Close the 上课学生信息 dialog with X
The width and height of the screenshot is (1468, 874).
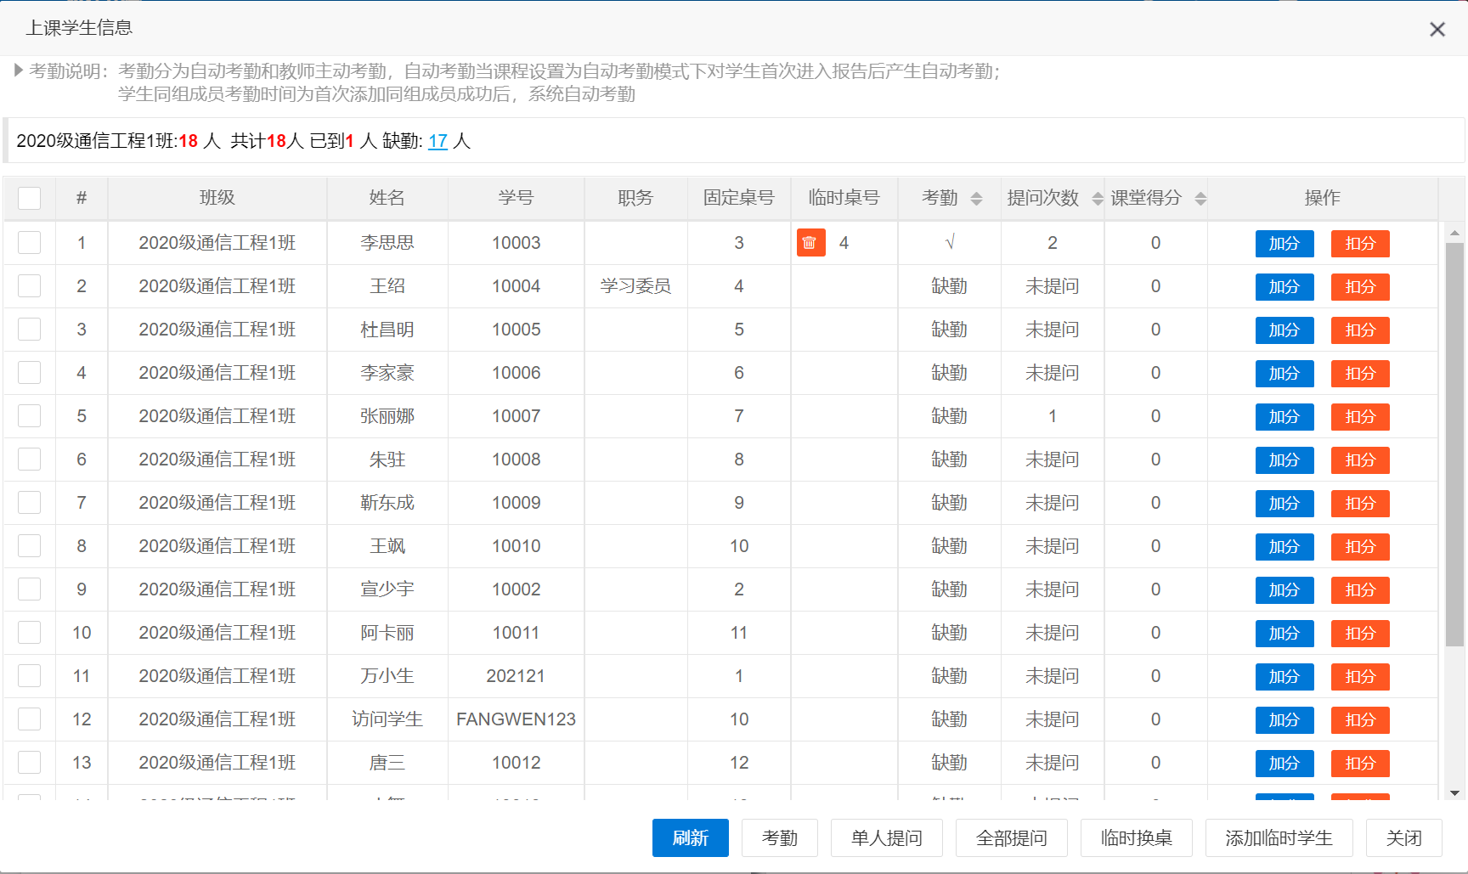(1437, 30)
